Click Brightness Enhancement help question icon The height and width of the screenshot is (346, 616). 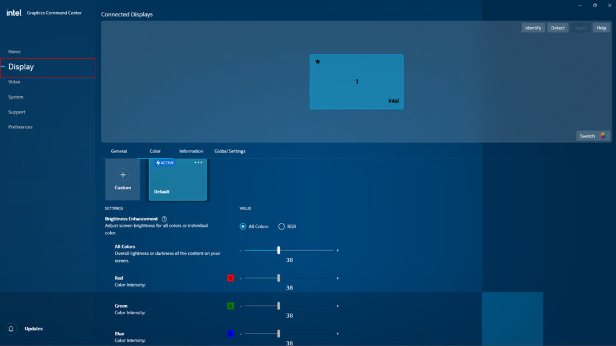(164, 219)
